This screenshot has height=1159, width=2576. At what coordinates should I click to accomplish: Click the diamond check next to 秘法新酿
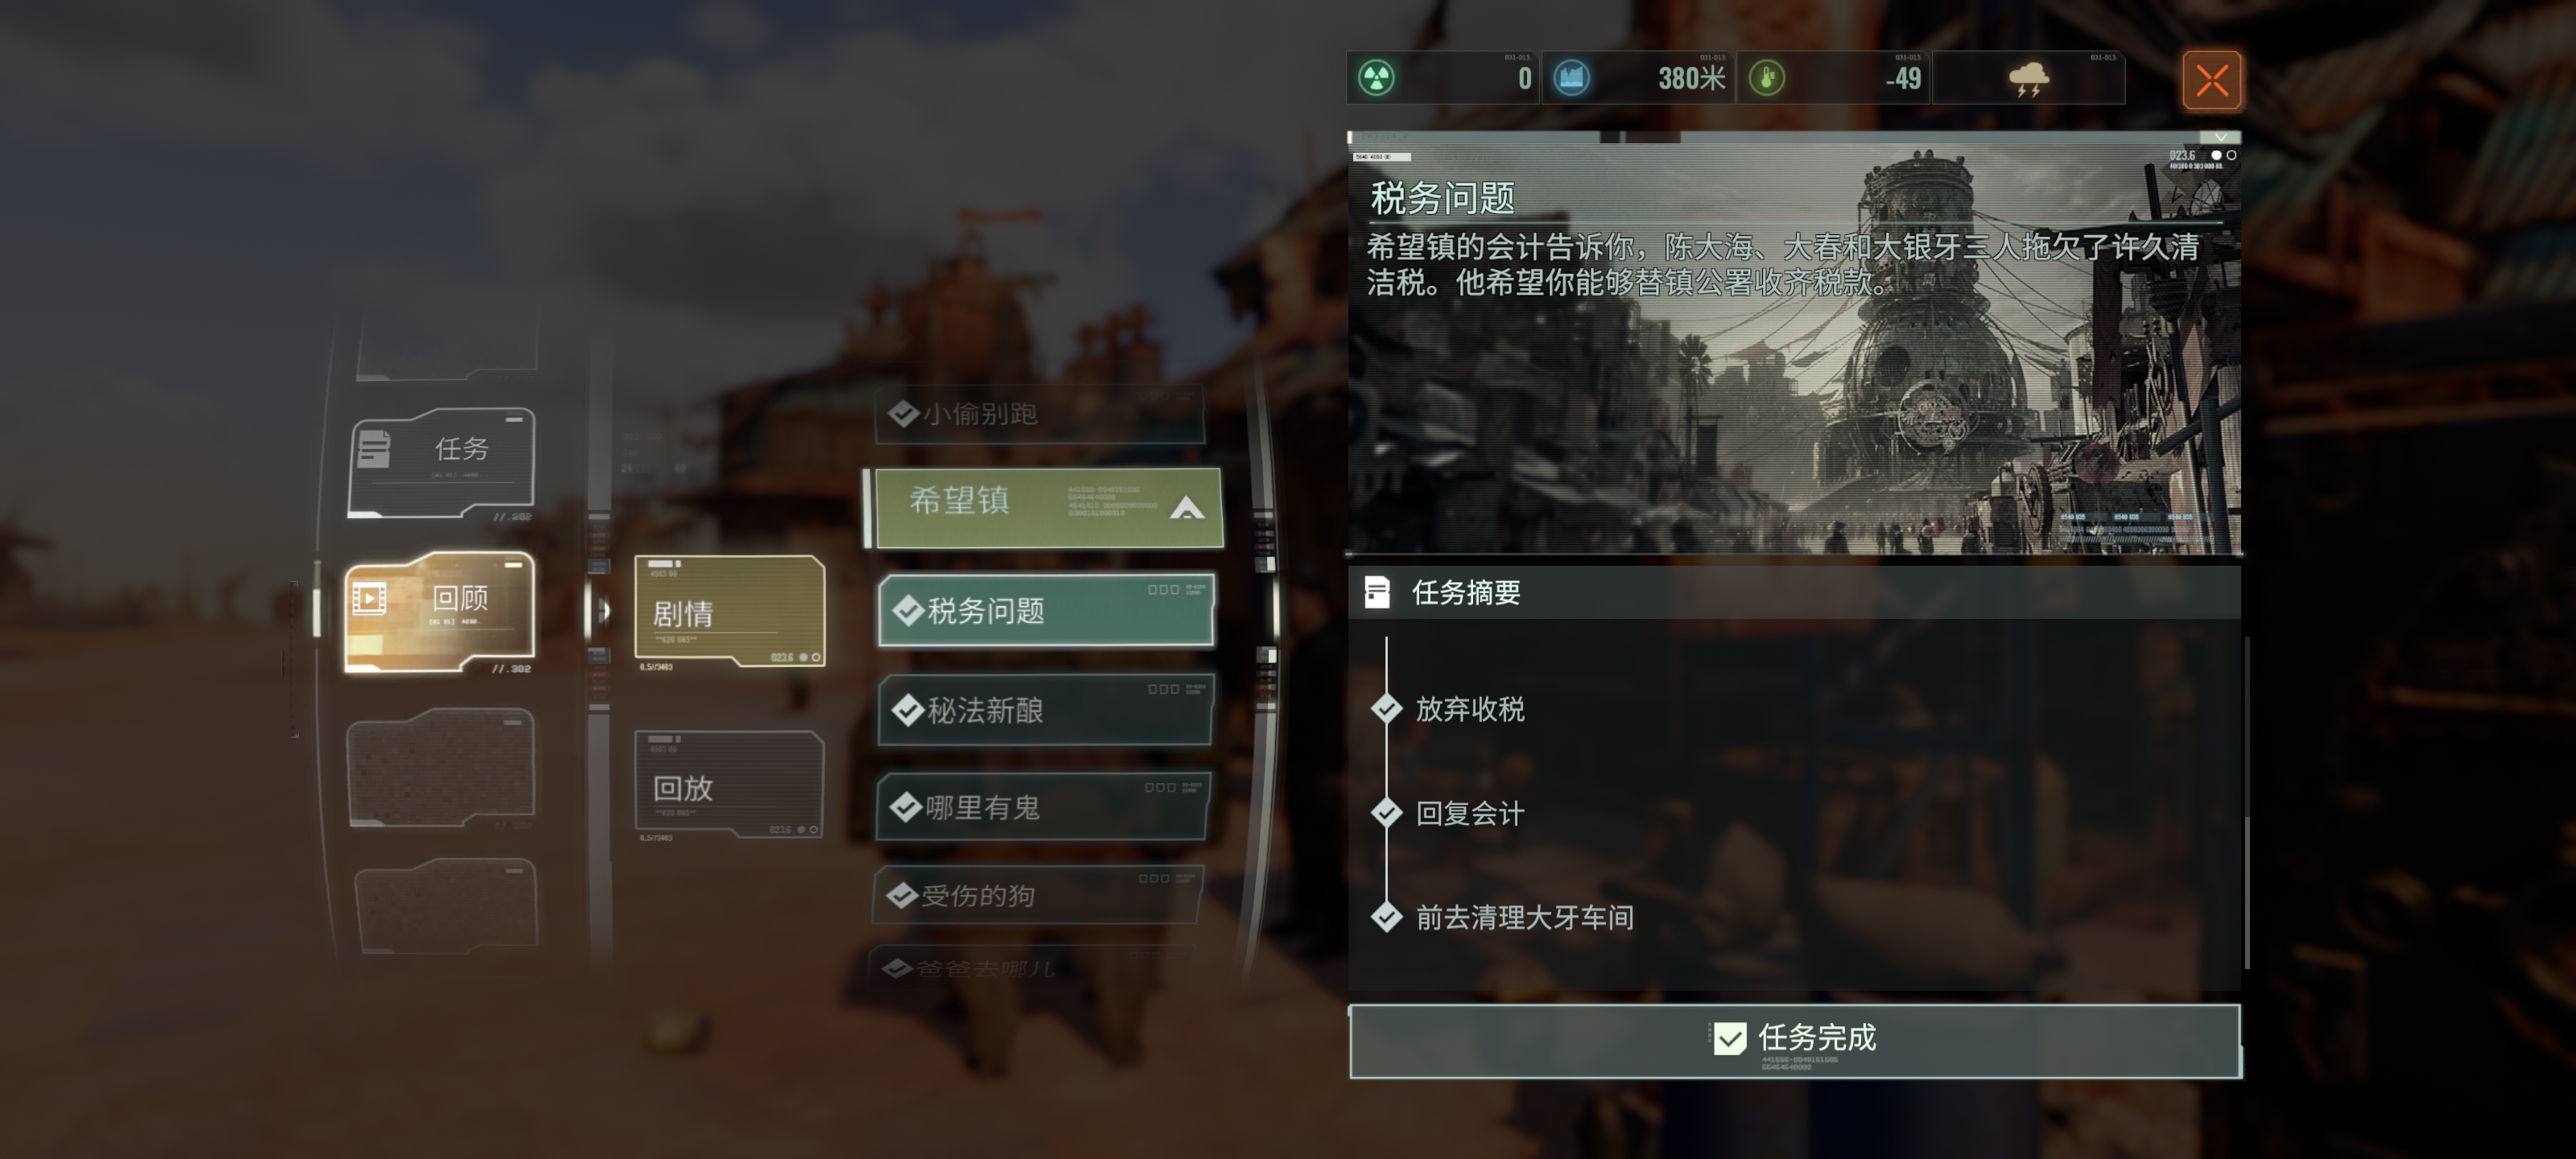[907, 710]
